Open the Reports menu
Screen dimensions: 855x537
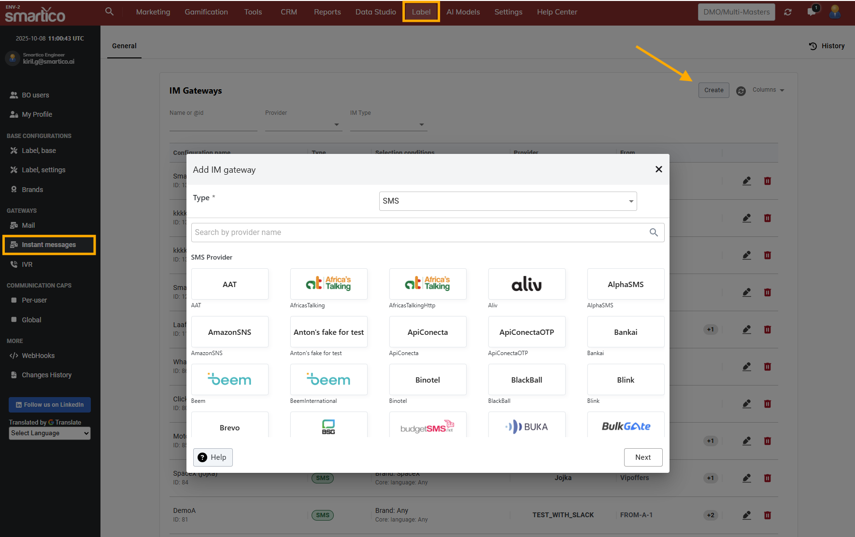tap(327, 12)
